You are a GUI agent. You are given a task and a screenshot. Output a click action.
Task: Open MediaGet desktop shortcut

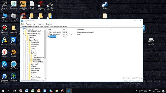tap(13, 77)
